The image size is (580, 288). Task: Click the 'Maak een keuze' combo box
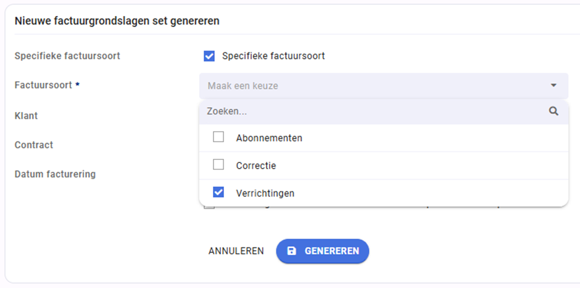point(370,86)
